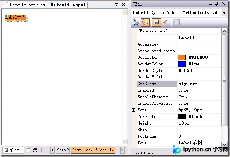
Task: Click BorderStyle value NotSet
Action: pos(185,71)
